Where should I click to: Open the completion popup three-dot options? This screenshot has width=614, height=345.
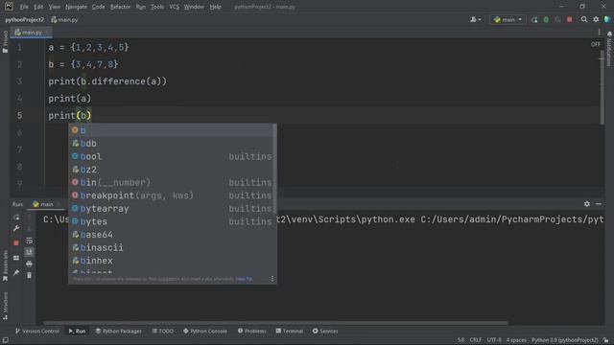(x=272, y=279)
